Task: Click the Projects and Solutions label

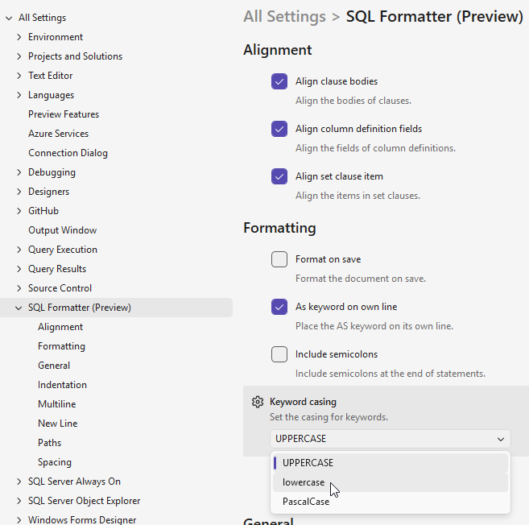Action: coord(75,56)
